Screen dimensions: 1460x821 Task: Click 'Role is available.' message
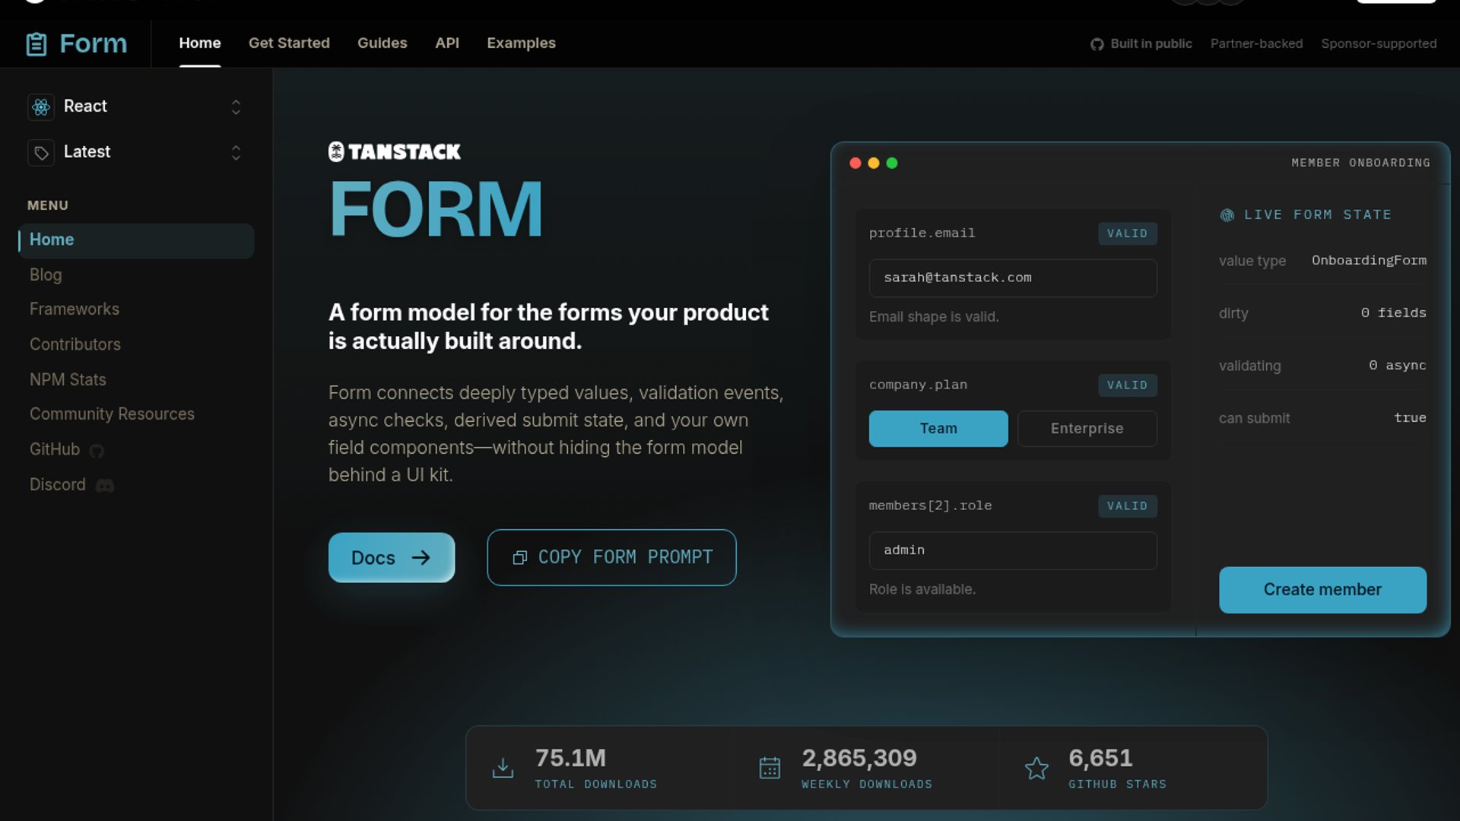pyautogui.click(x=922, y=590)
